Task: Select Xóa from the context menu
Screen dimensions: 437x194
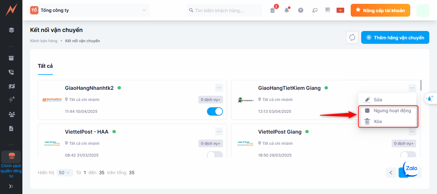Action: [377, 121]
